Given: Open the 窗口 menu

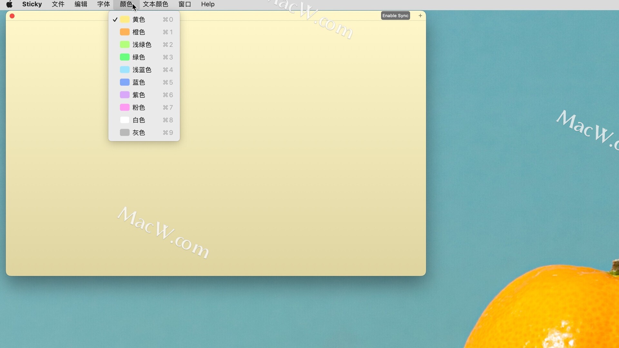Looking at the screenshot, I should [x=185, y=4].
